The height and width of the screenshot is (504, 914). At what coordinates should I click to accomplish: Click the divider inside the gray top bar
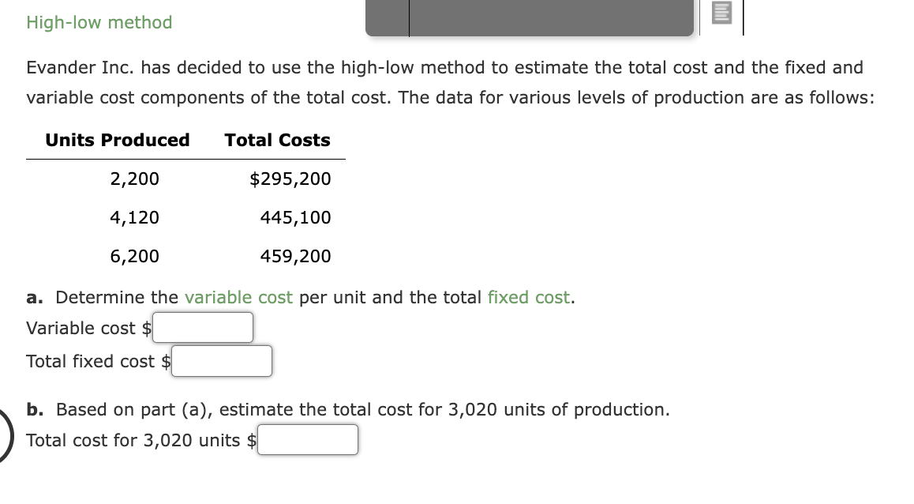point(410,17)
